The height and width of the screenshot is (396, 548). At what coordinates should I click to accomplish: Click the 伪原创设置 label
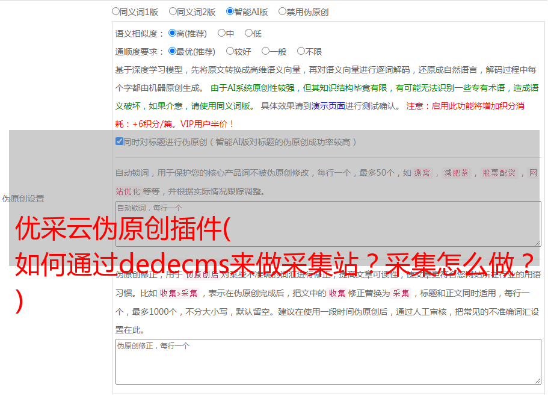click(x=23, y=199)
